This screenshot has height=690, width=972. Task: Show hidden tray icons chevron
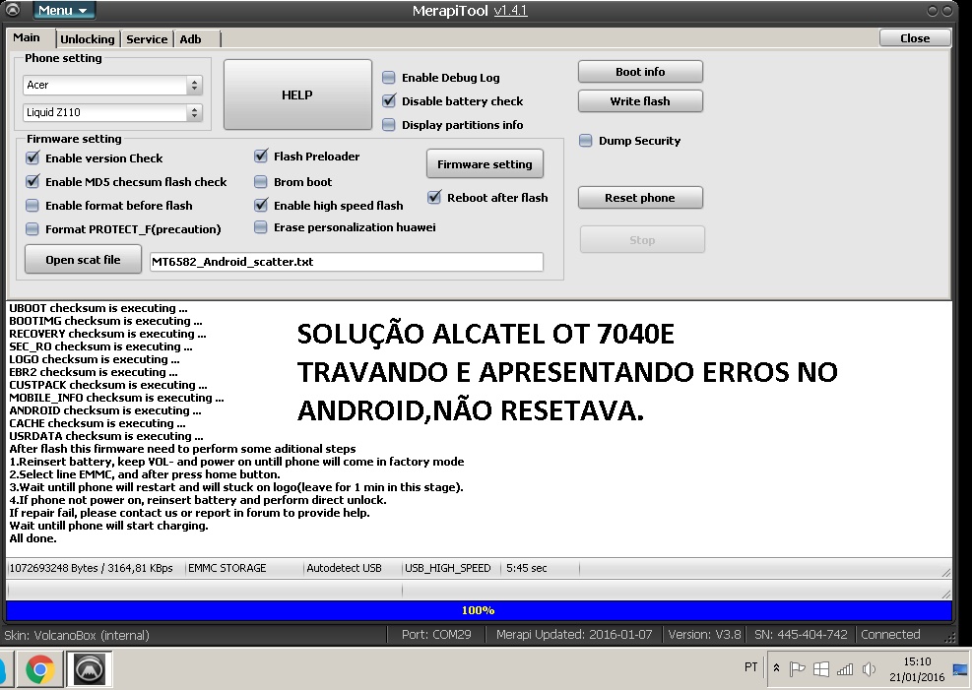776,668
